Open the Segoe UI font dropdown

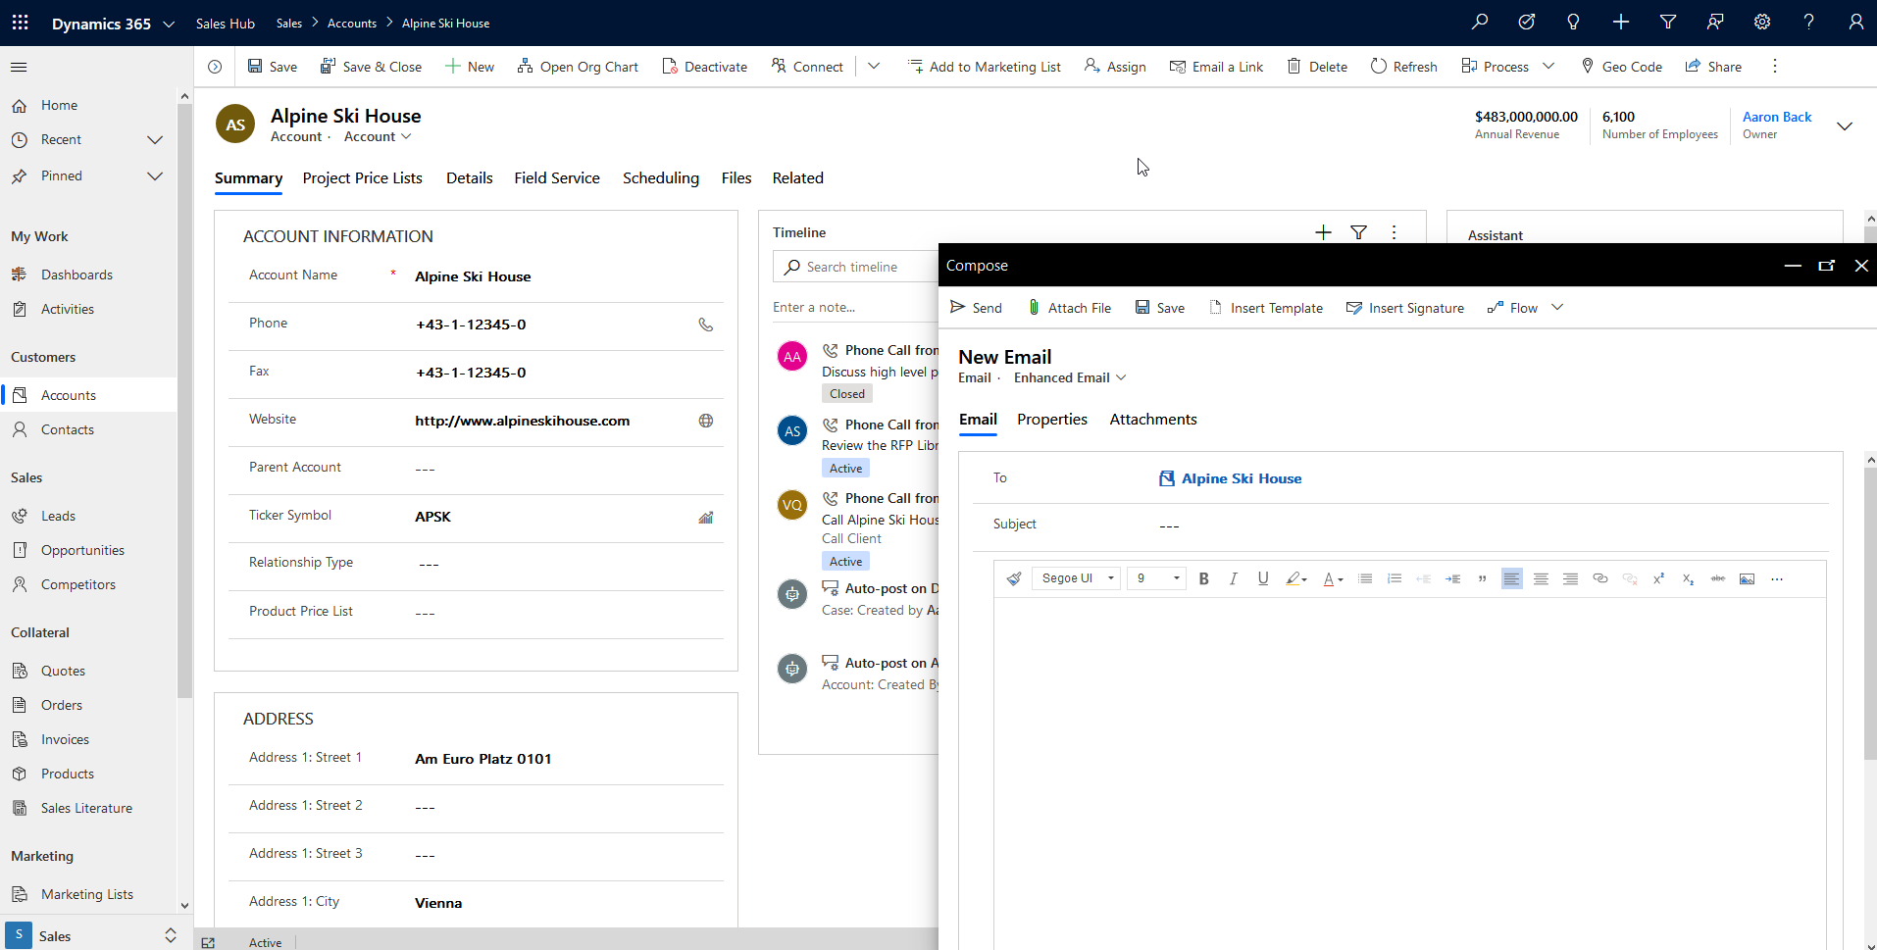(x=1076, y=579)
